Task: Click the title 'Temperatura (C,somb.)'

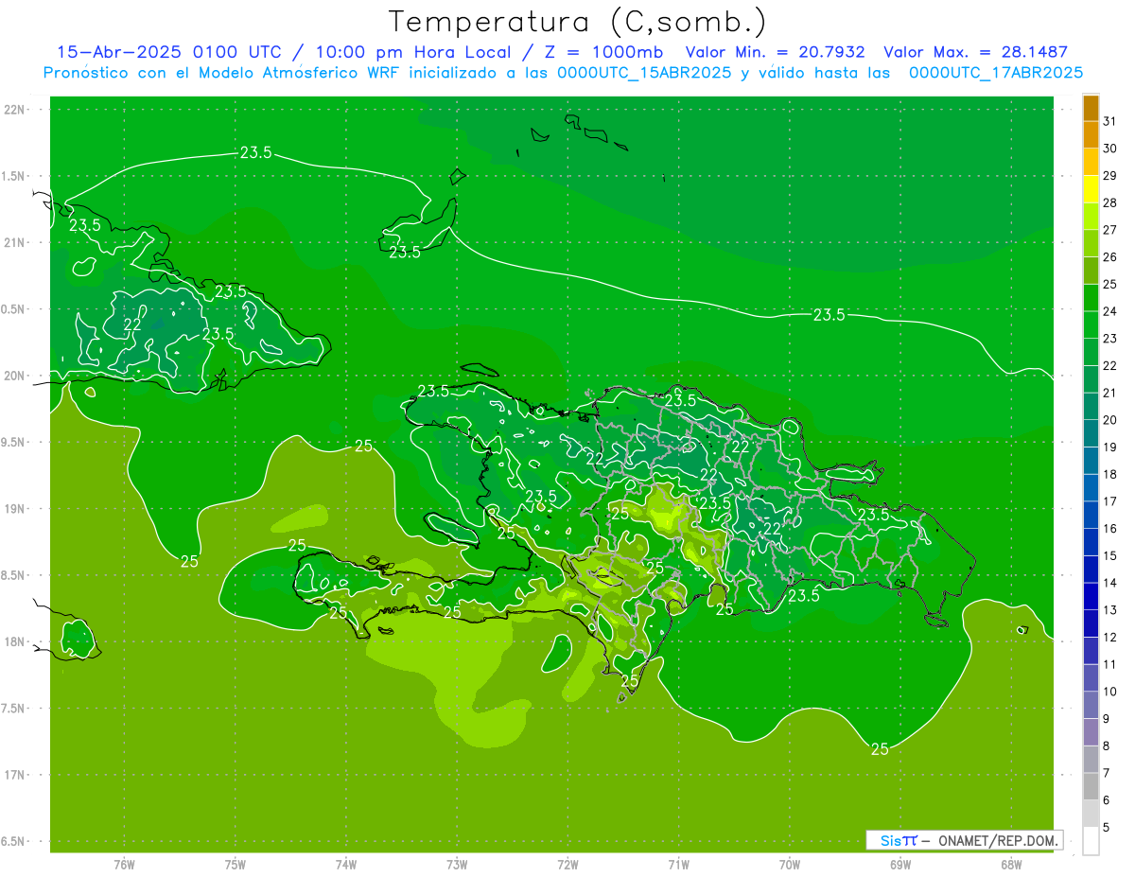Action: (x=577, y=22)
